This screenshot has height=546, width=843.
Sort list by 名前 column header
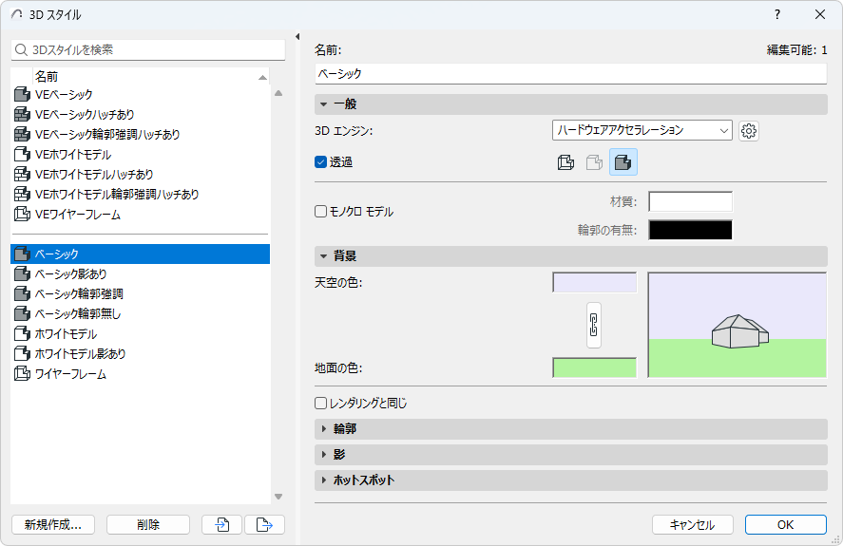pyautogui.click(x=150, y=77)
